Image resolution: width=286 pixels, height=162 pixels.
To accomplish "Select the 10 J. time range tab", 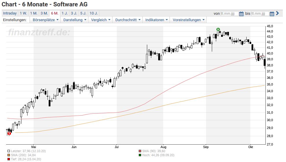I will point(94,13).
